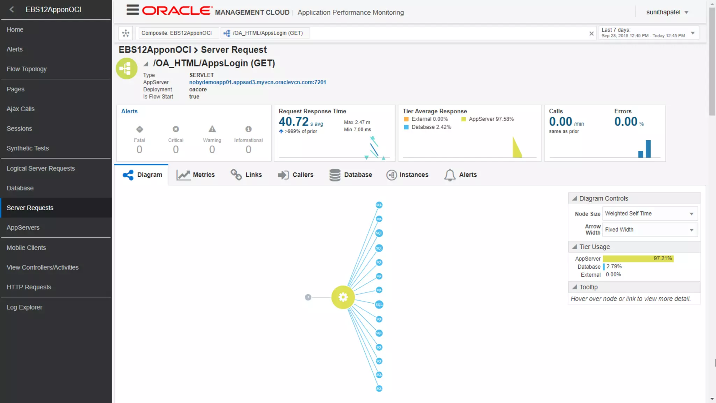Open Sessions in sidebar

[56, 129]
